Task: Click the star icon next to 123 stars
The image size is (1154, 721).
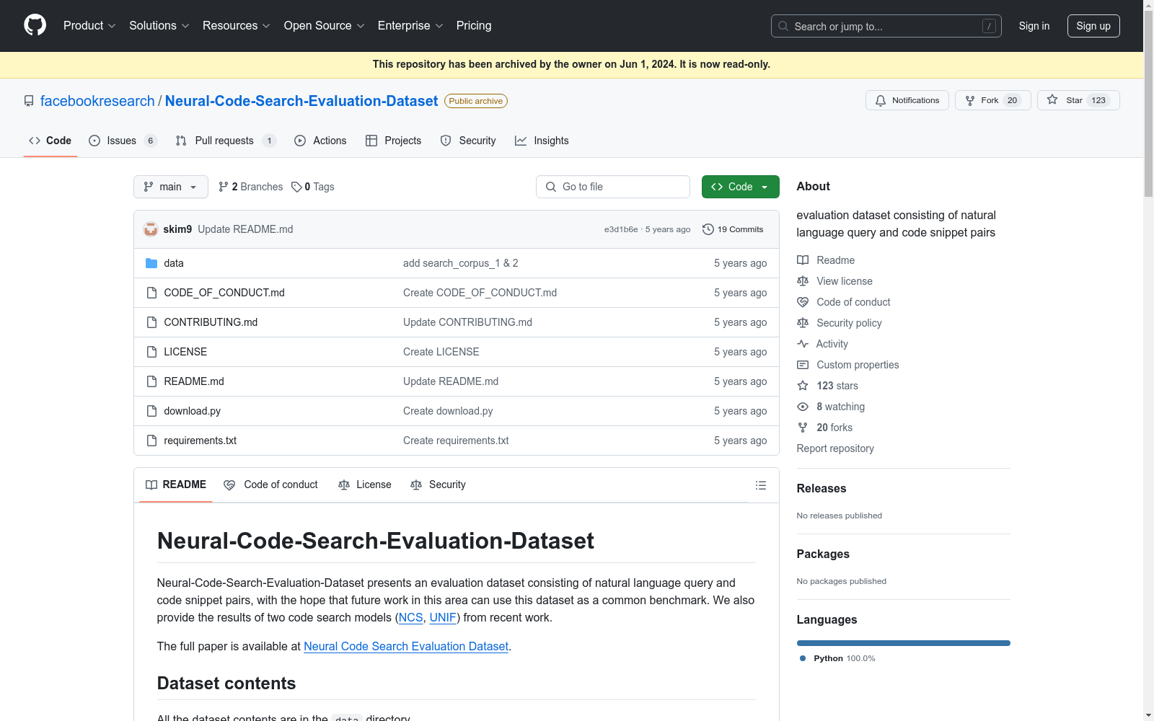Action: (x=803, y=386)
